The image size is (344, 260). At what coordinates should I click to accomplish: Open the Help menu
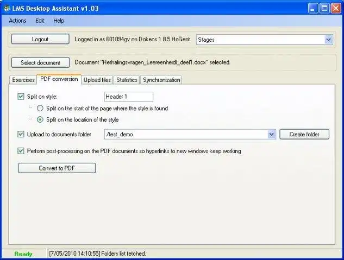pyautogui.click(x=59, y=21)
